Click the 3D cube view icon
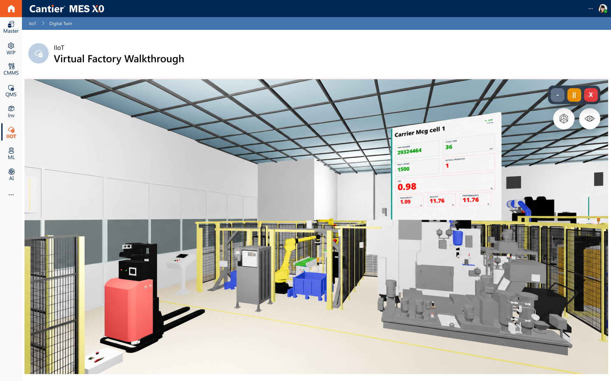The image size is (611, 381). pyautogui.click(x=564, y=119)
